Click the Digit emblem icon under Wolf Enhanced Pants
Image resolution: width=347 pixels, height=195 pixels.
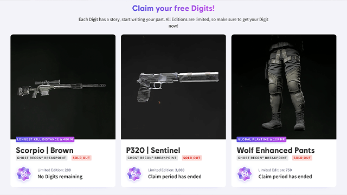[x=245, y=174]
